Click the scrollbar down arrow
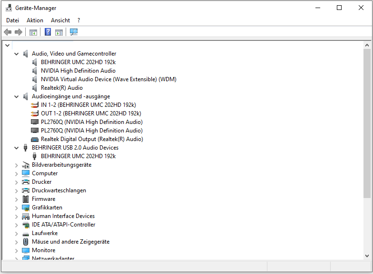 [367, 256]
